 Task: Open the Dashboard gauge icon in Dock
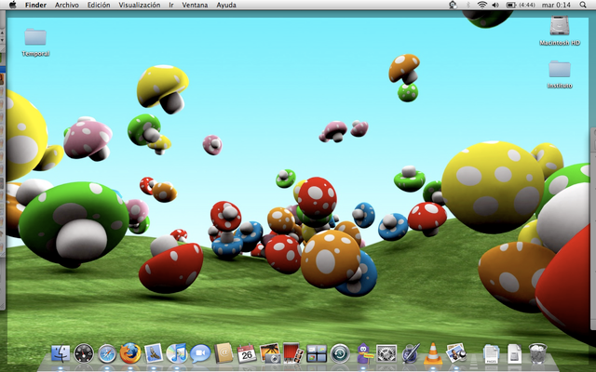84,353
